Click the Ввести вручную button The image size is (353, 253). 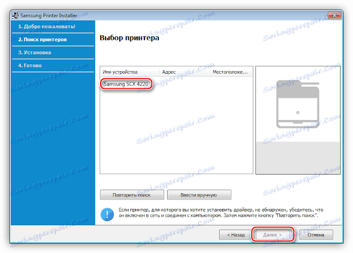pyautogui.click(x=199, y=195)
